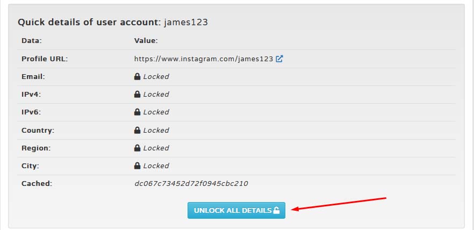Click the Profile URL label
This screenshot has height=230, width=474.
coord(45,59)
